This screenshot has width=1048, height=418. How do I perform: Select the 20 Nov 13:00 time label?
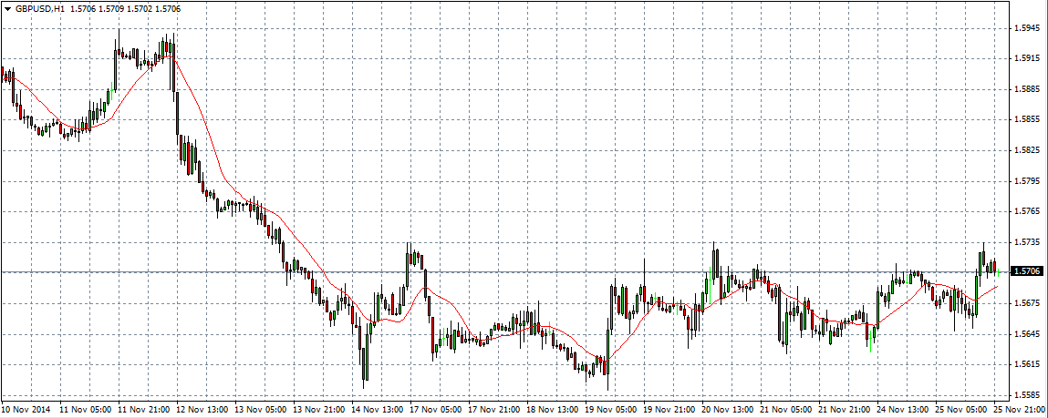point(729,410)
